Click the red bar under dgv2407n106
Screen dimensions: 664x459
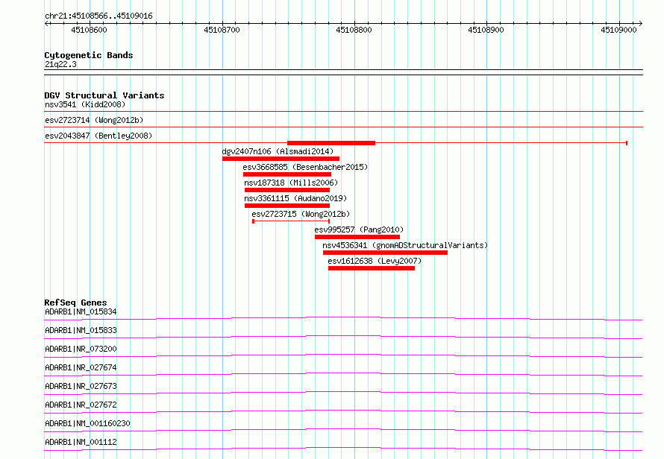(x=281, y=159)
